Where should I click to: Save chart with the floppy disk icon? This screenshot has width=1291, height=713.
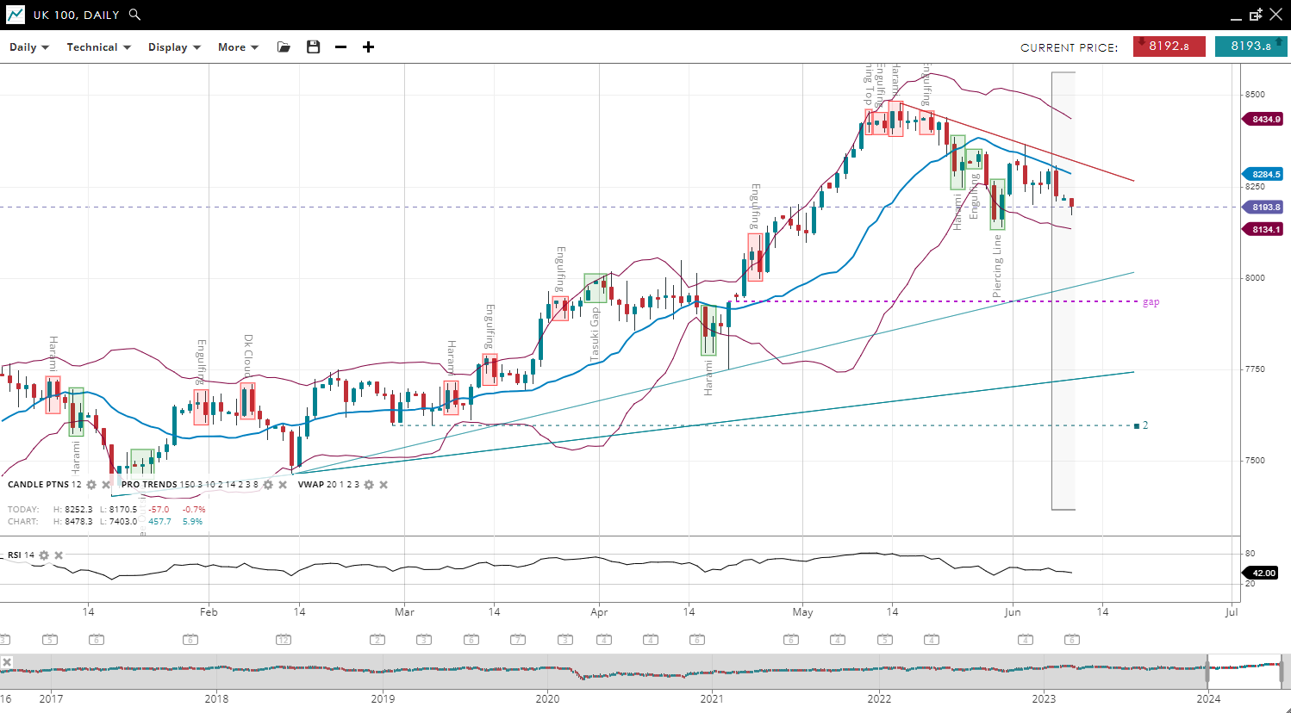pos(313,47)
